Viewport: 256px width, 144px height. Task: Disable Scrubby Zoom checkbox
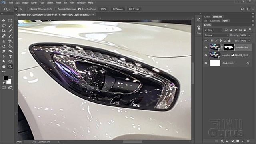coord(80,9)
